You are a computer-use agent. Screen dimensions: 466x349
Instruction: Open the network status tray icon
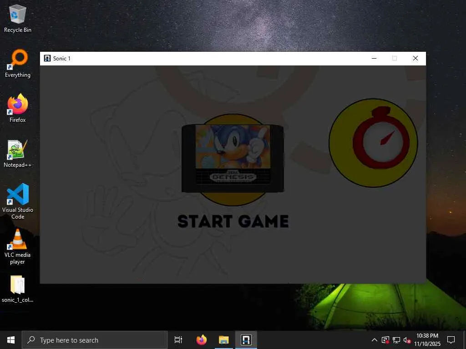pos(396,340)
